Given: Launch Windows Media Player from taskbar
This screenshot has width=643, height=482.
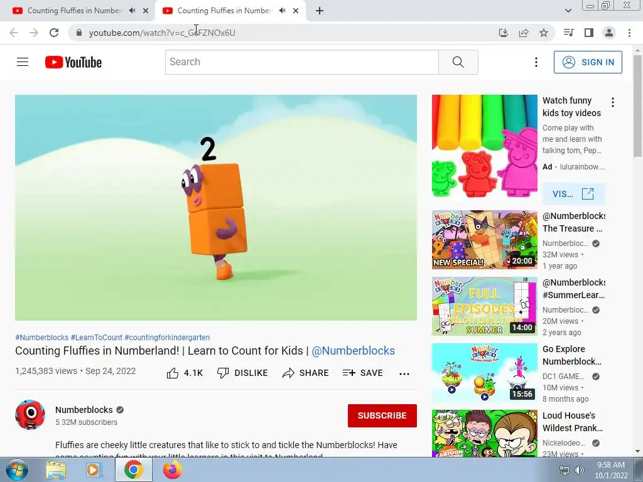Looking at the screenshot, I should click(94, 470).
